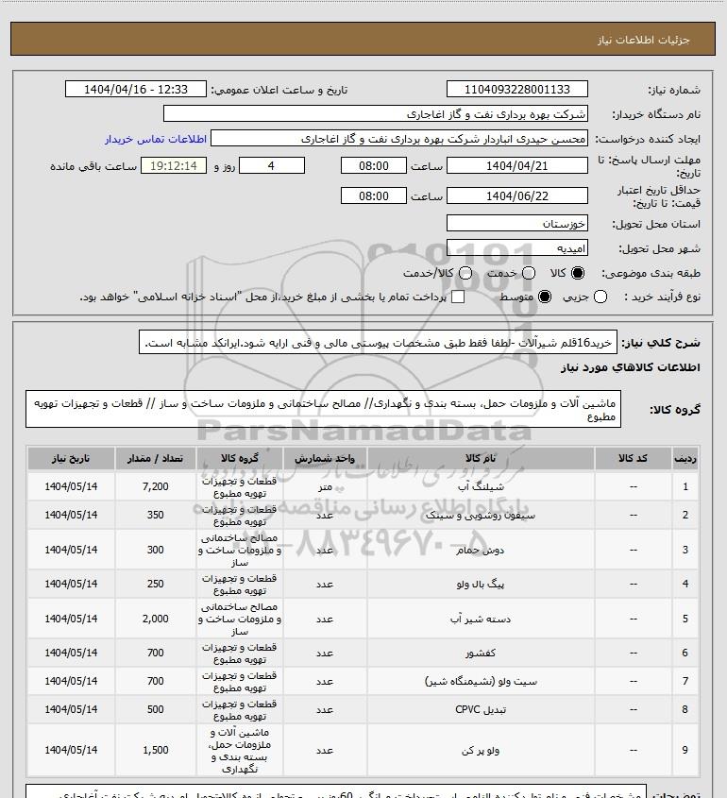Viewport: 727px width, 798px height.
Task: Click need date of شیلنگ آب row
Action: [71, 486]
